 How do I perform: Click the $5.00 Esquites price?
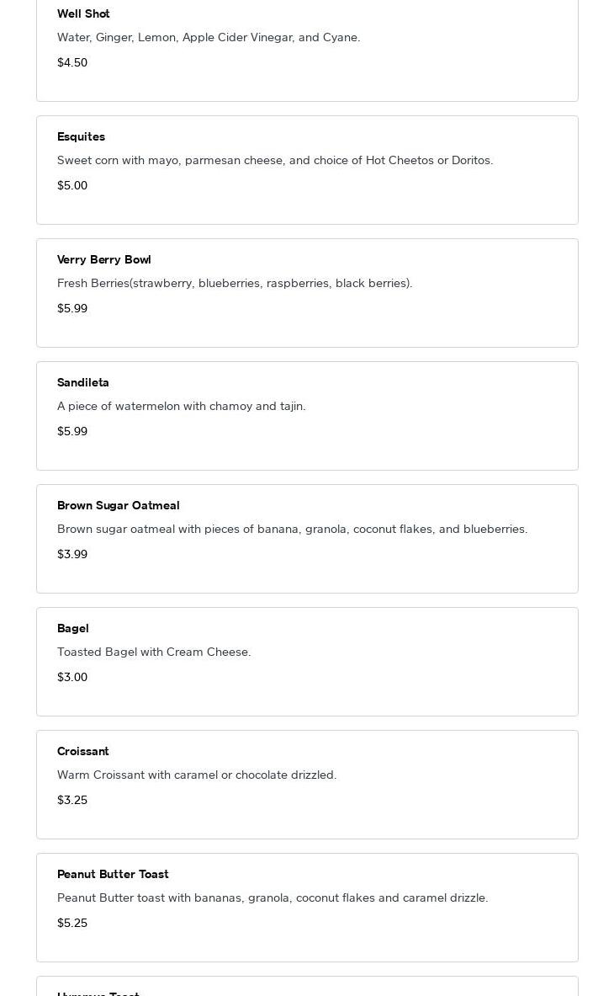[72, 185]
